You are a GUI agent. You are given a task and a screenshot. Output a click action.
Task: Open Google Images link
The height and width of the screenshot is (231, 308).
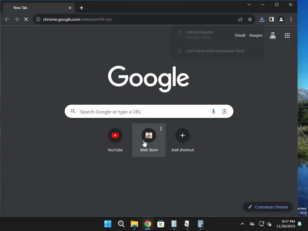coord(256,35)
